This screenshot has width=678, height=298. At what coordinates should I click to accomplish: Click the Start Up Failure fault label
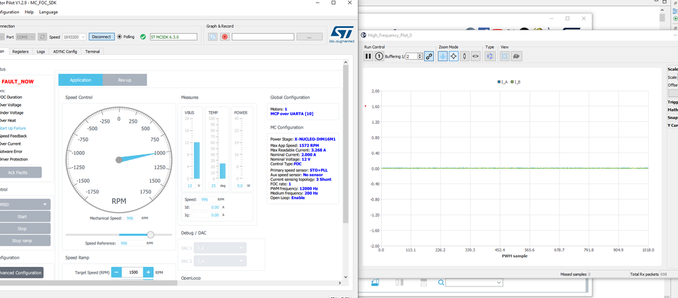pos(12,128)
